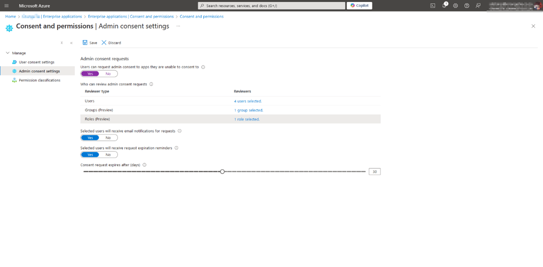Set admin consent requests to No

coord(108,73)
